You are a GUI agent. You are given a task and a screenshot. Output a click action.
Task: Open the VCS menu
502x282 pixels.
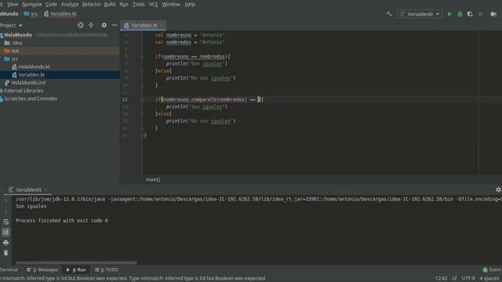(x=153, y=5)
